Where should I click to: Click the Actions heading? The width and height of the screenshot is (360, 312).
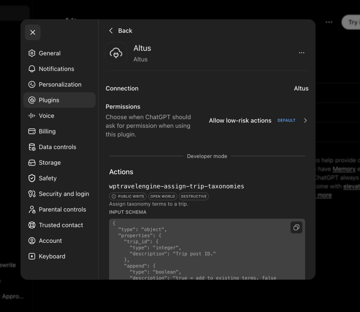click(121, 172)
